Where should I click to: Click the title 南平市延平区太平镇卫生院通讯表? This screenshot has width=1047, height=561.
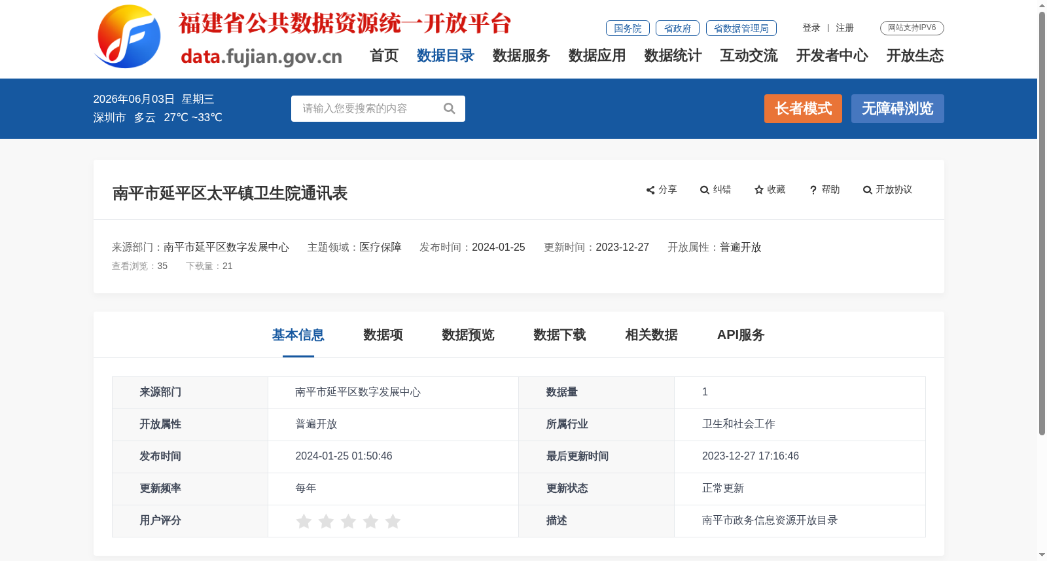tap(230, 194)
